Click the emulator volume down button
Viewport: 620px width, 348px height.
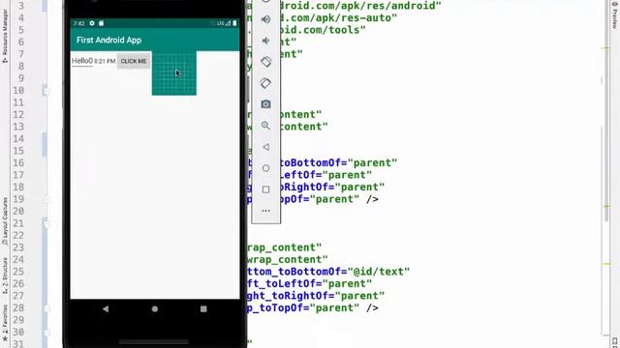coord(265,41)
